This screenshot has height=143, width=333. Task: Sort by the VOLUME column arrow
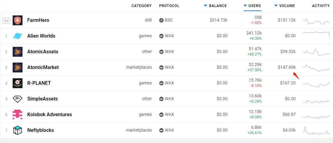click(276, 6)
